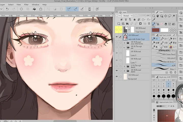Hide the 'main with flower Copy' layer
The height and width of the screenshot is (122, 183).
[x=117, y=37]
